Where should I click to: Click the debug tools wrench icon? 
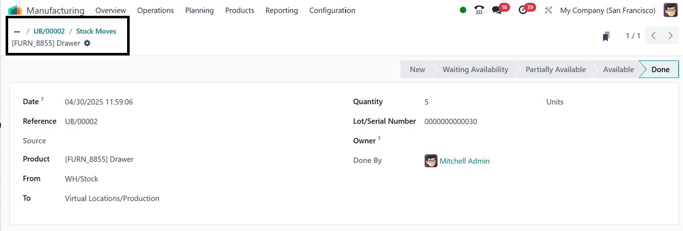548,10
